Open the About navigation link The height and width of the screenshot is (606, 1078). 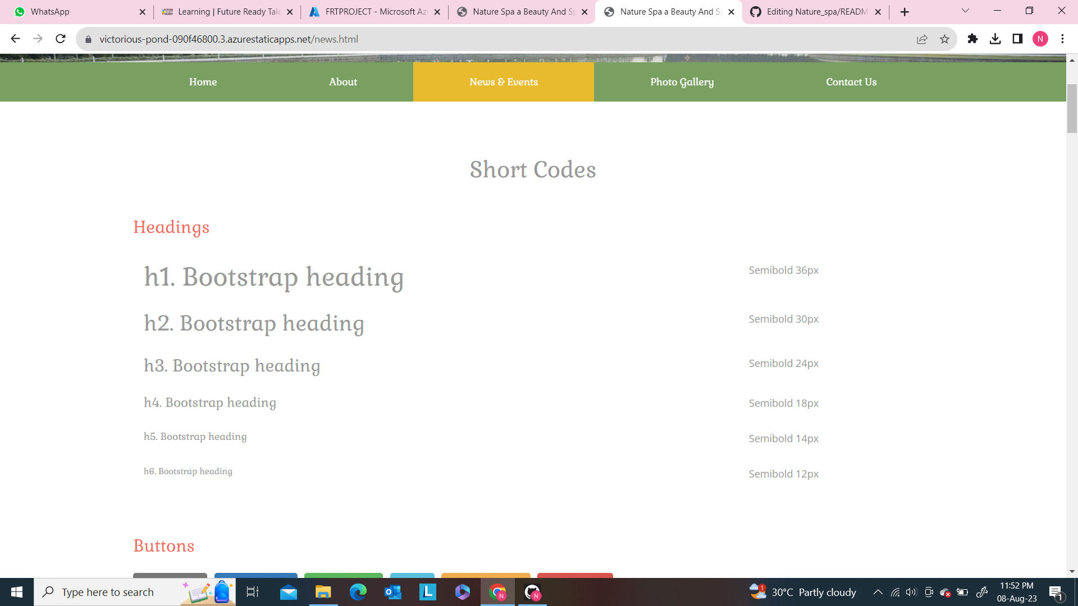click(x=342, y=82)
